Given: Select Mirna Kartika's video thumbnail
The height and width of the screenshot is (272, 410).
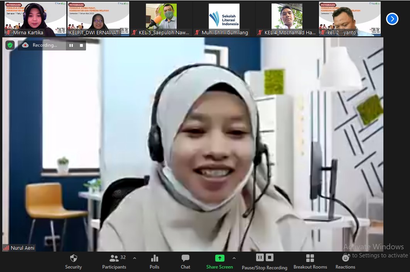Looking at the screenshot, I should [x=30, y=18].
